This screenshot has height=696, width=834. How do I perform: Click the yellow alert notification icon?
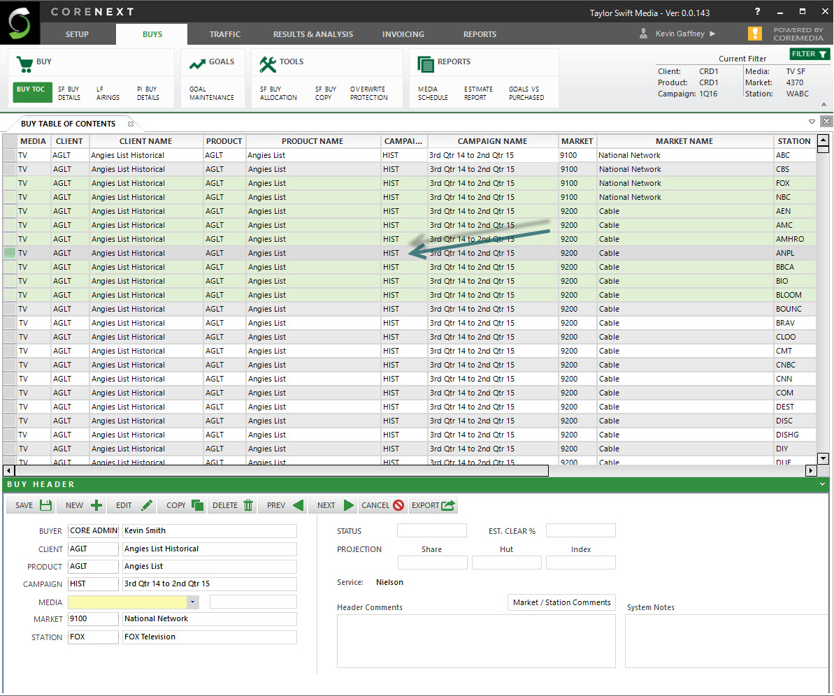tap(754, 34)
